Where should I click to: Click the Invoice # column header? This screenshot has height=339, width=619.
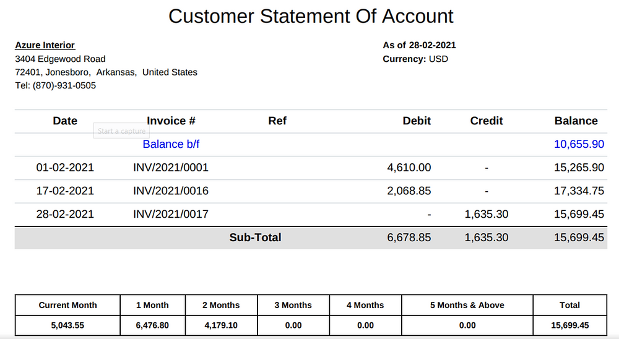click(x=171, y=121)
